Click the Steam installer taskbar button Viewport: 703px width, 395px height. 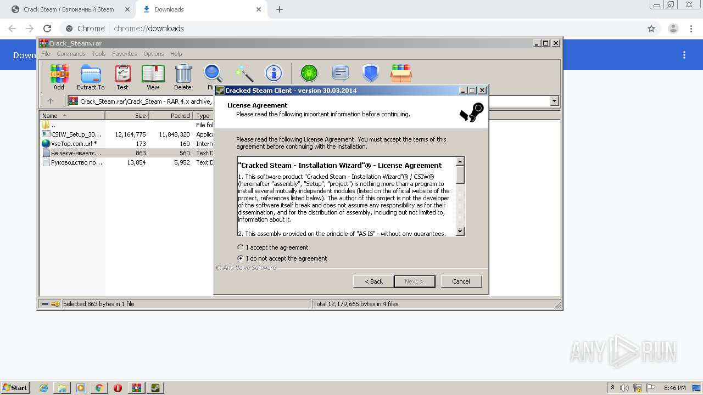(155, 388)
